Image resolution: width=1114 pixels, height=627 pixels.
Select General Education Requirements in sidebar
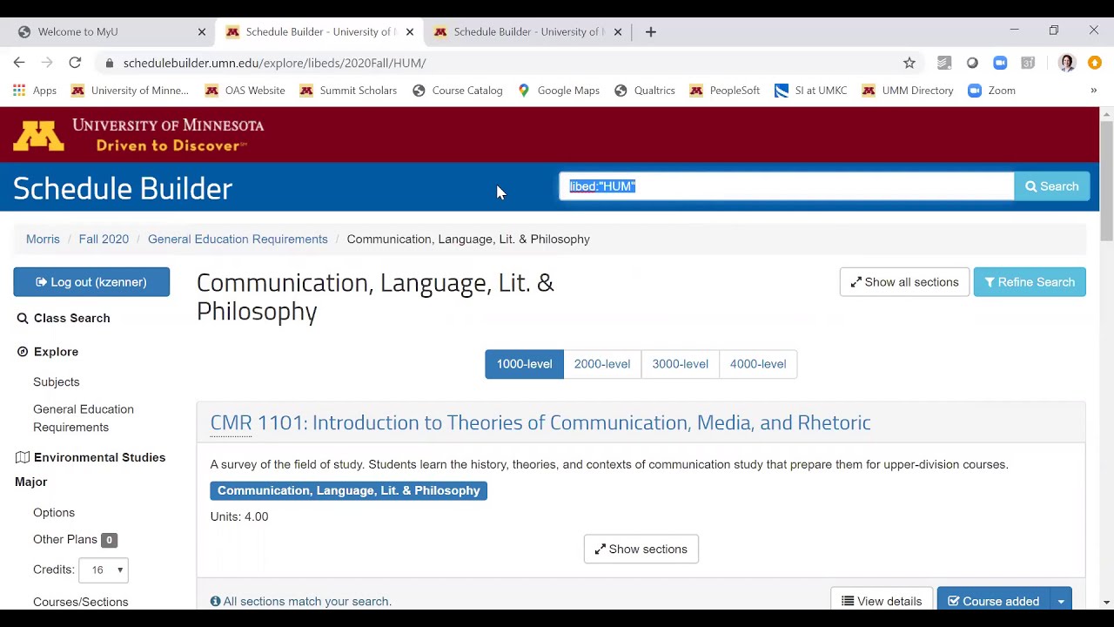tap(84, 418)
